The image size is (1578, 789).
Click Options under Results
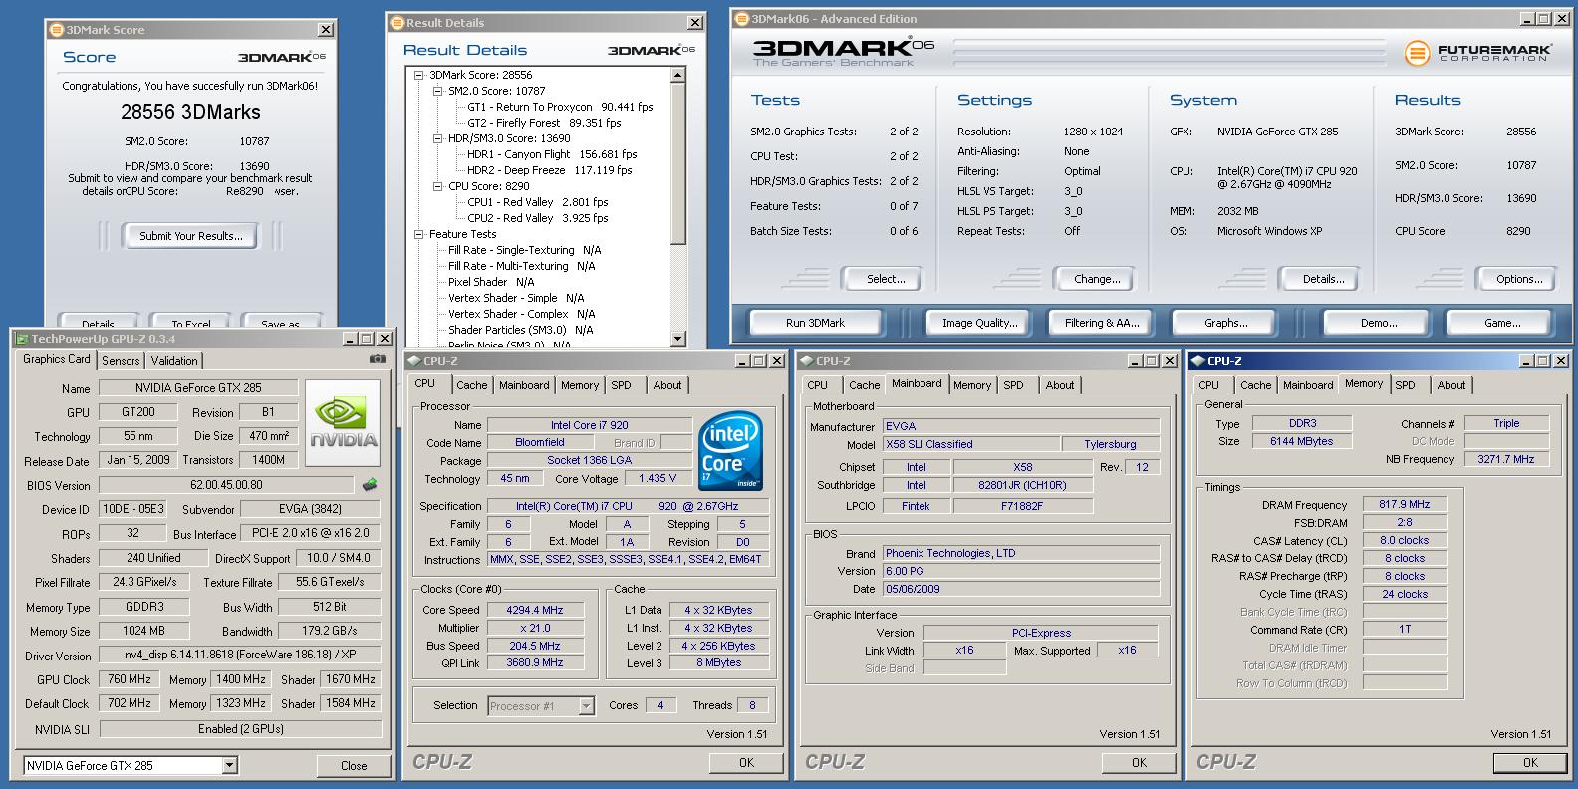(1519, 279)
